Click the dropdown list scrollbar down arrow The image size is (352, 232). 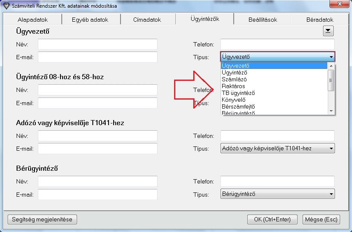click(331, 111)
